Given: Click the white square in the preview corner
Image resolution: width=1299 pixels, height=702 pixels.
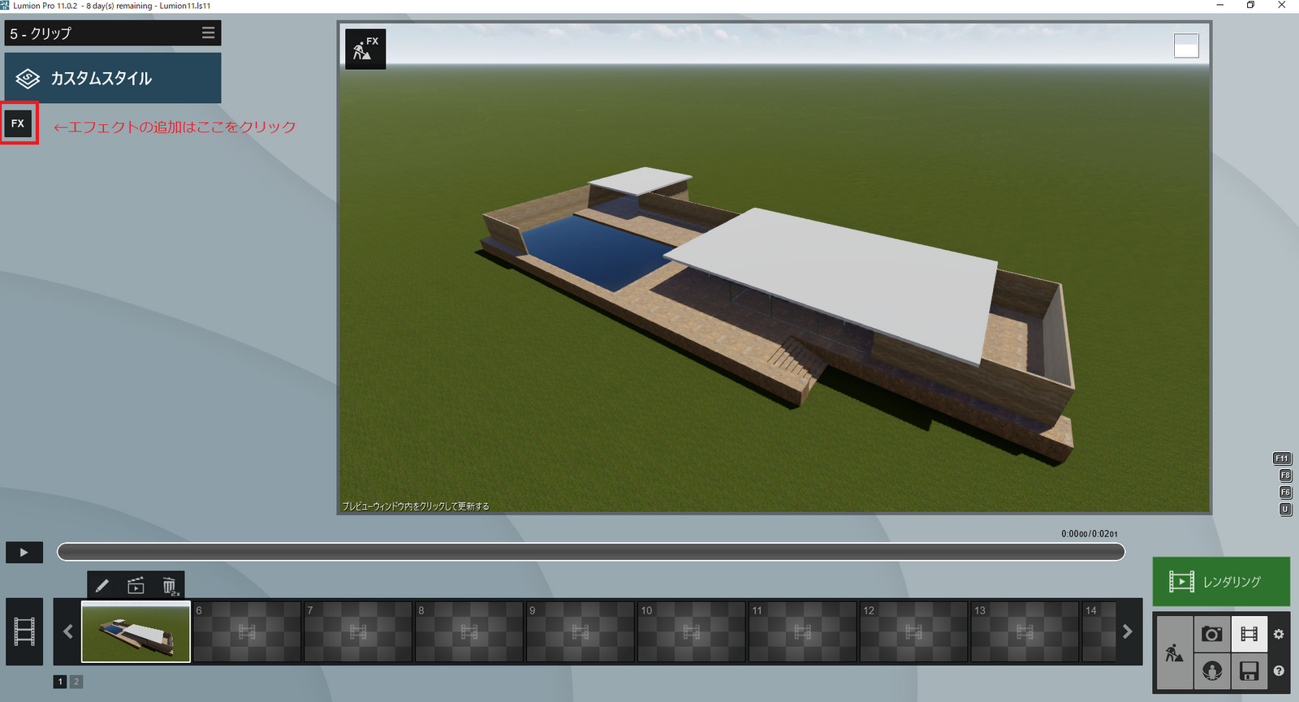Looking at the screenshot, I should (x=1186, y=45).
